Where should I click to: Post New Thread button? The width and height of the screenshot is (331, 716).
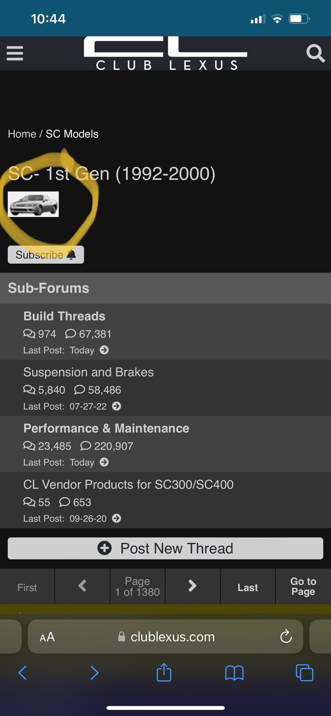coord(165,548)
